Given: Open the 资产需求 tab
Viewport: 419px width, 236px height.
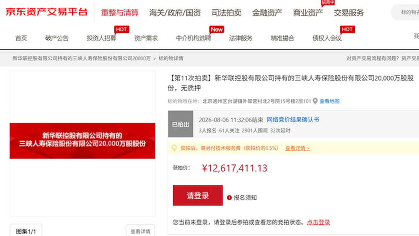Looking at the screenshot, I should (146, 38).
